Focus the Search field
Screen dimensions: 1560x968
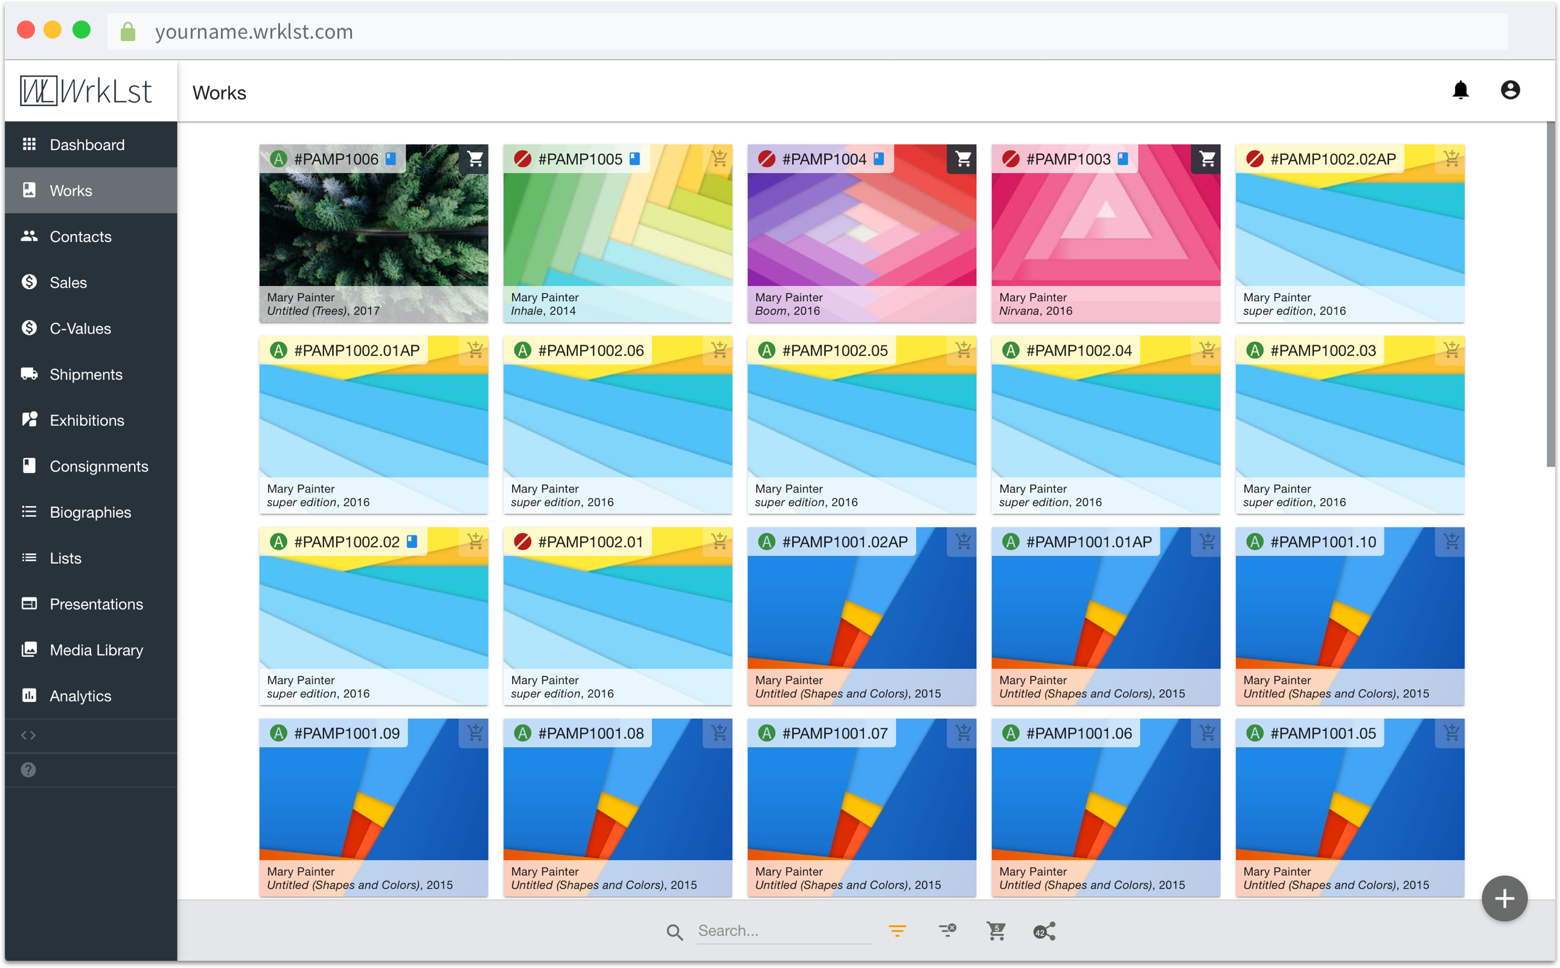click(x=784, y=931)
